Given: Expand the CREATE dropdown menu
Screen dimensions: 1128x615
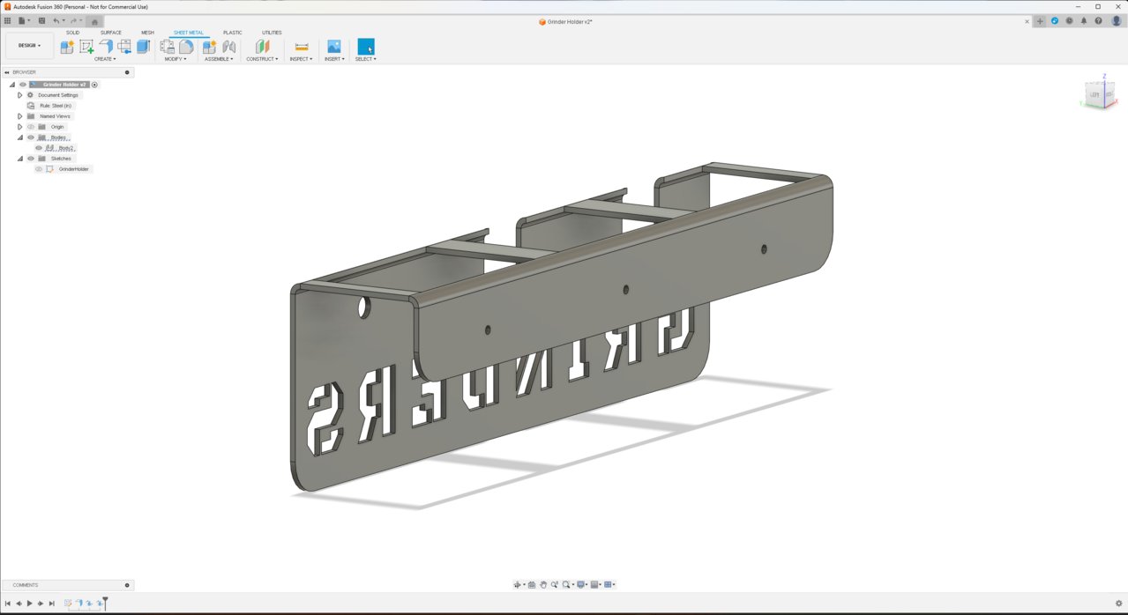Looking at the screenshot, I should pyautogui.click(x=105, y=59).
